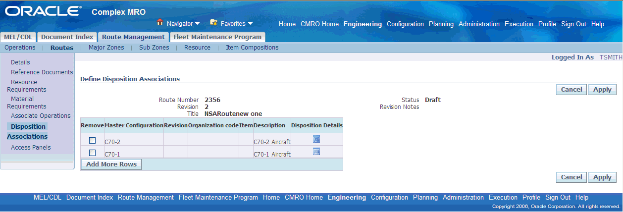Click the footer Home link
Image resolution: width=623 pixels, height=212 pixels.
(271, 197)
